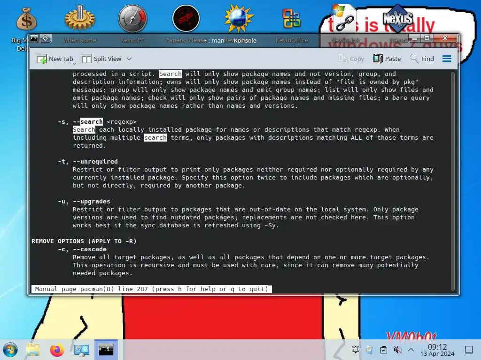Open the clipboard tray icon
The image size is (481, 360).
click(383, 350)
